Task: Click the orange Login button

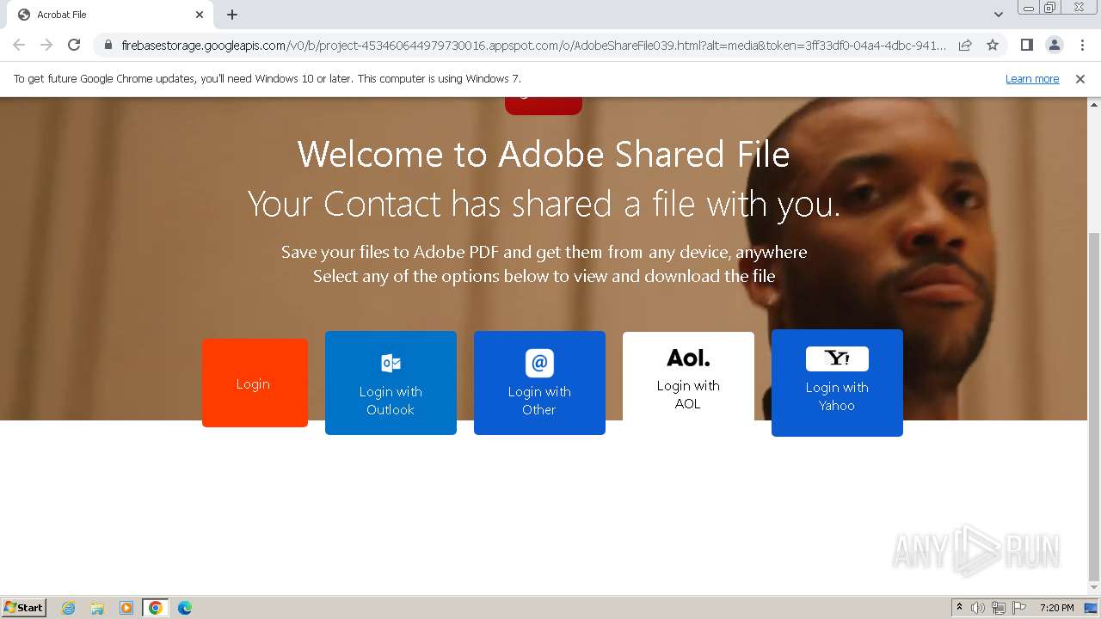Action: click(255, 383)
